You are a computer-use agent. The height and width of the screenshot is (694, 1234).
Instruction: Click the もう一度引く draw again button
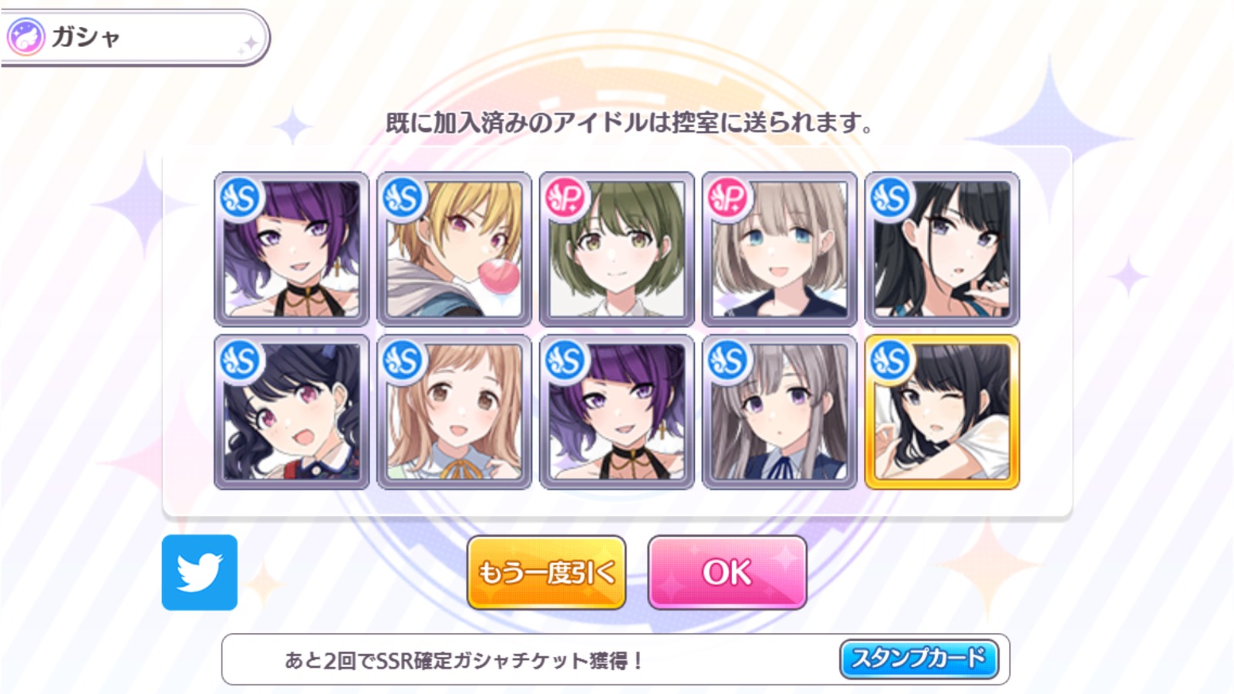click(546, 572)
